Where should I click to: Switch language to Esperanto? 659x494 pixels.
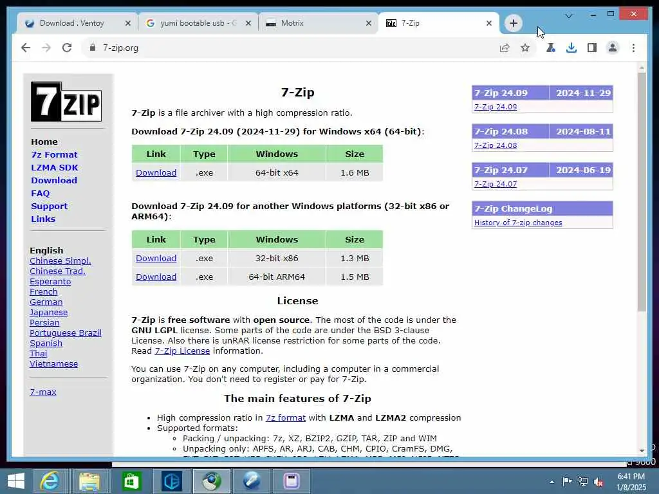50,282
